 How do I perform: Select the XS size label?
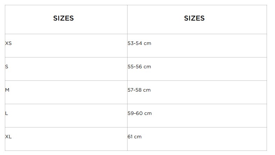pos(9,44)
